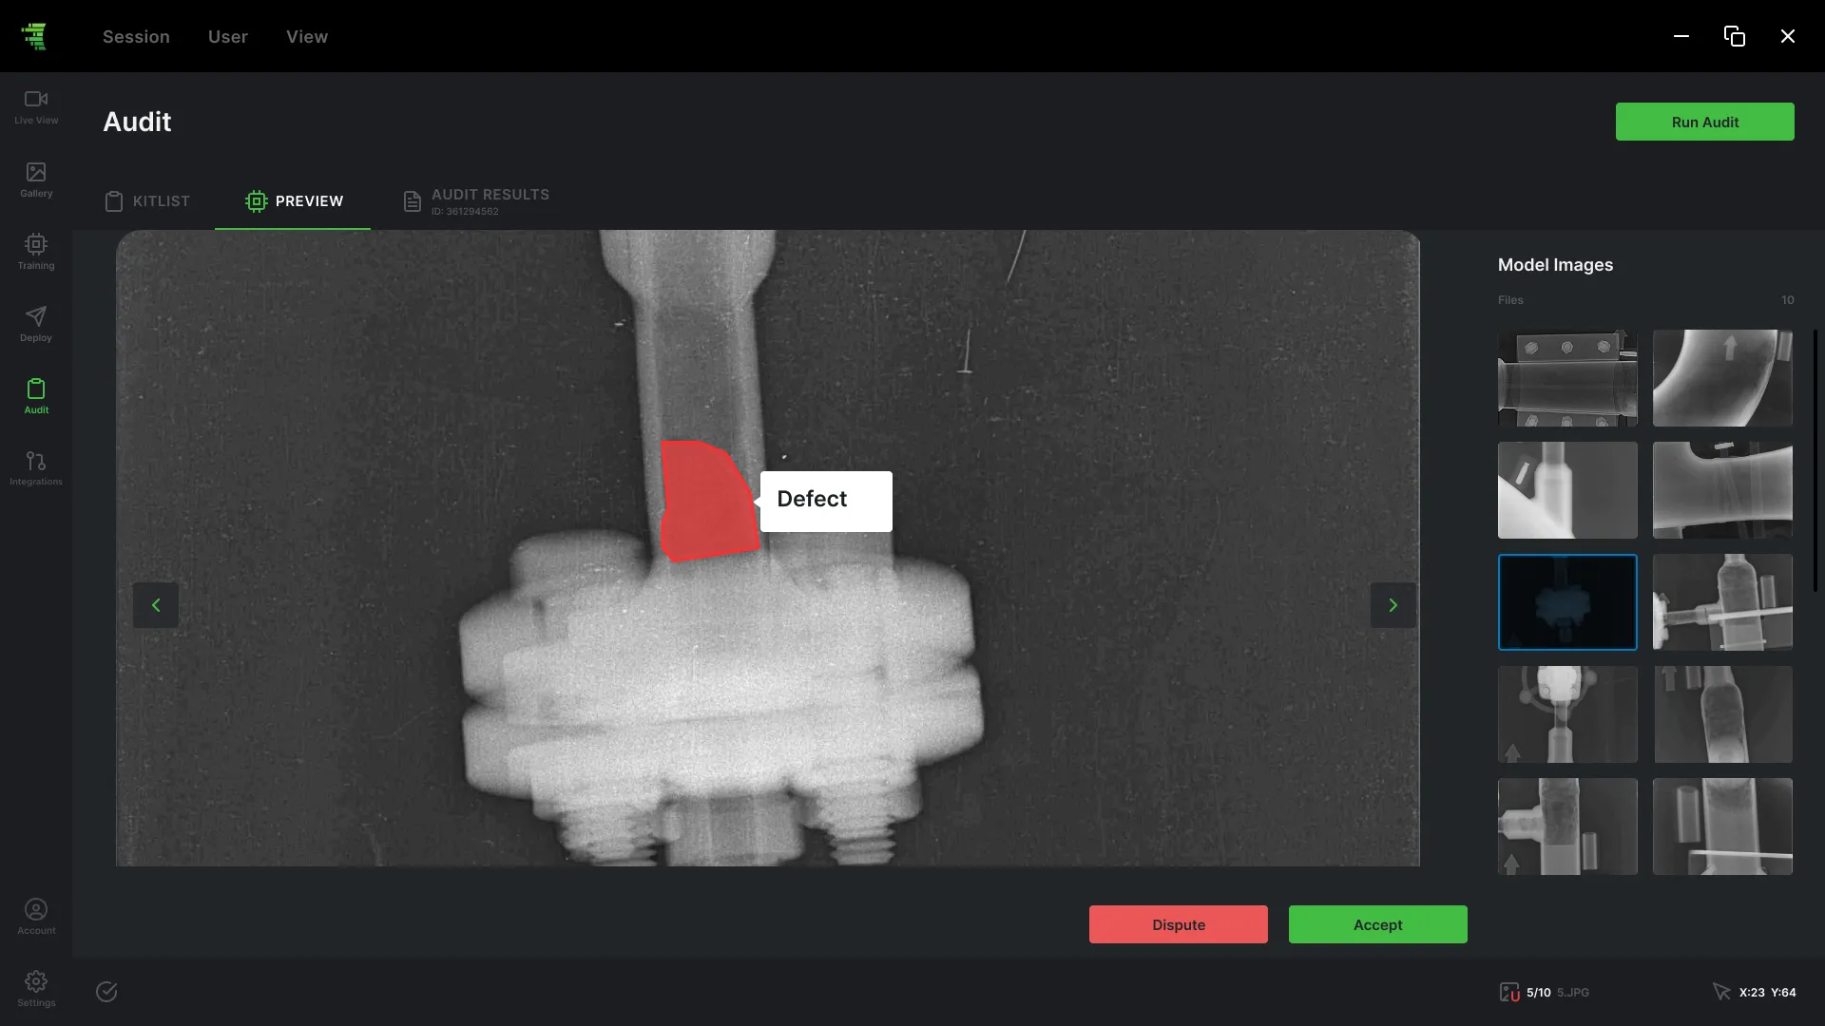Switch to the Preview tab
Viewport: 1825px width, 1026px height.
pos(294,201)
